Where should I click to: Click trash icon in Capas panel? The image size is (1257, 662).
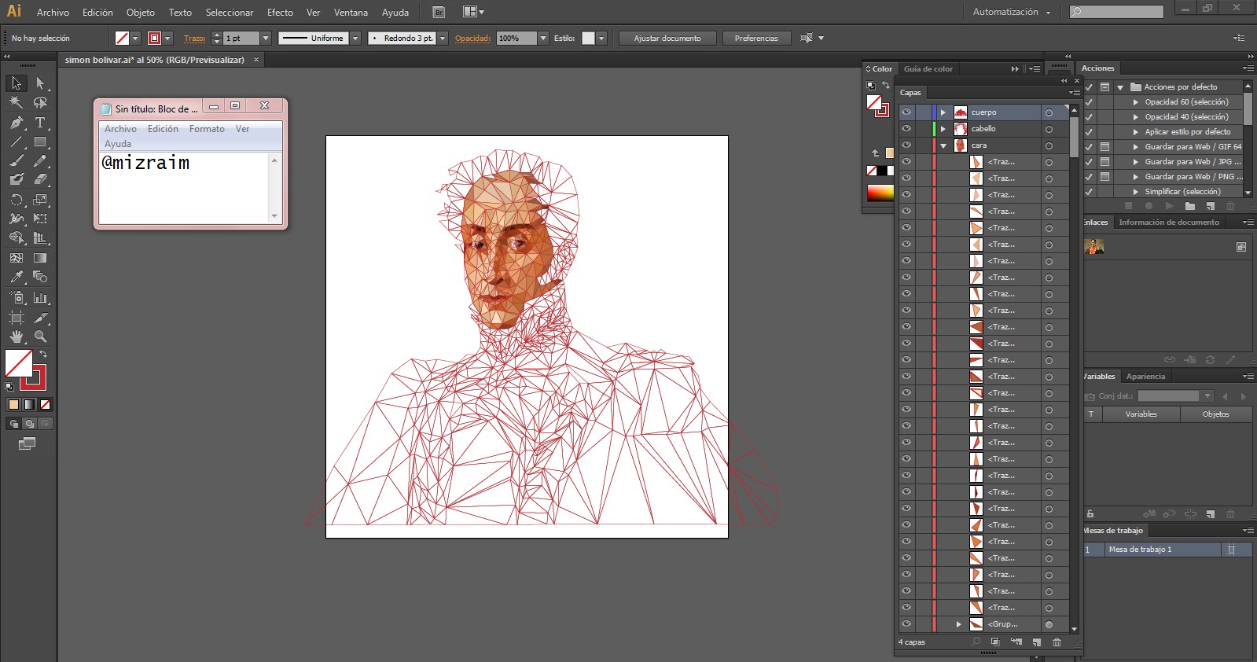click(1057, 642)
